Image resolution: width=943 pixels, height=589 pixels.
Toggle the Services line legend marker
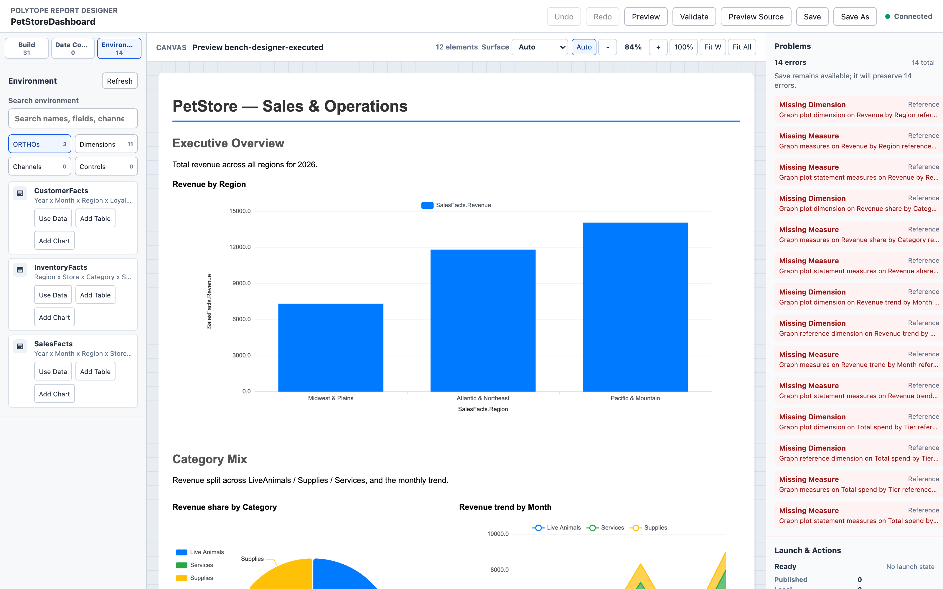click(x=592, y=528)
